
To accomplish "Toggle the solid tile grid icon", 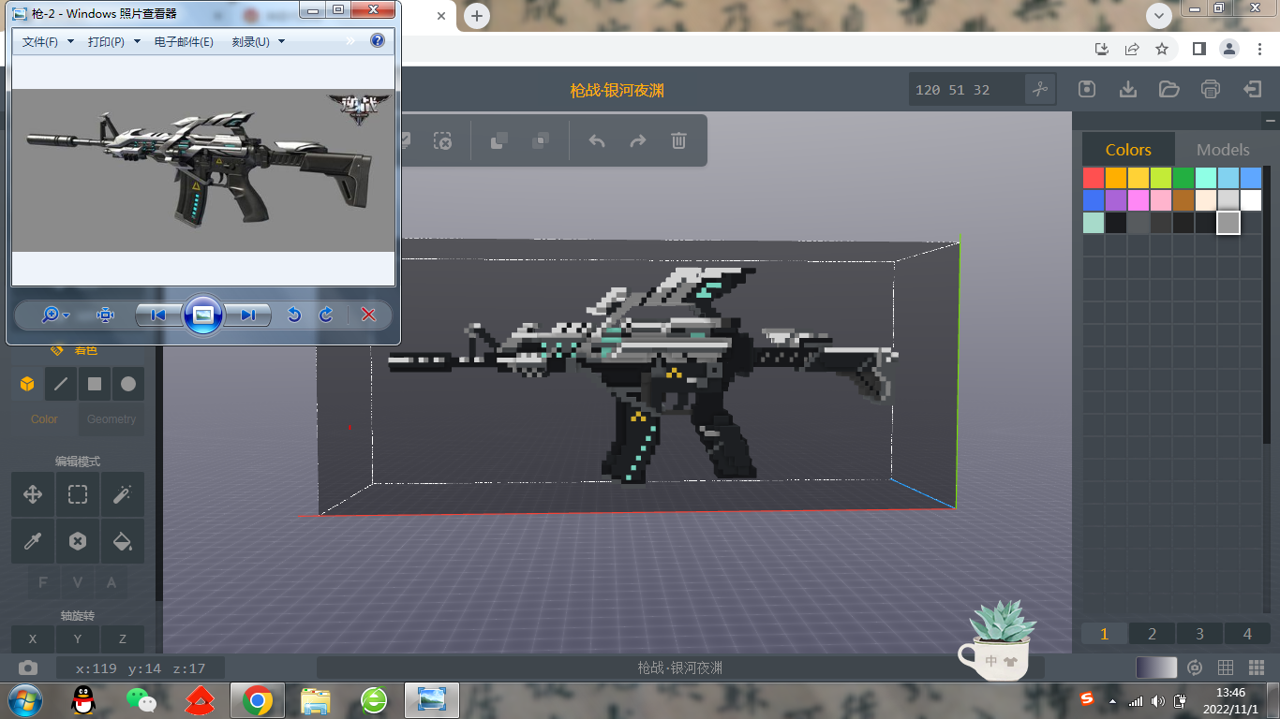I will pos(1257,668).
